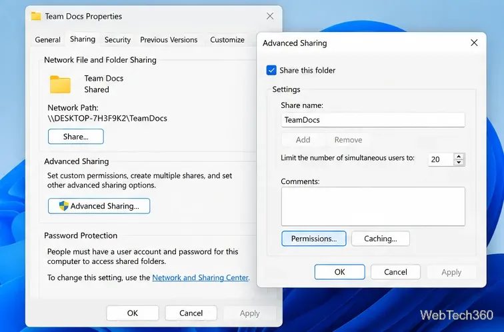This screenshot has width=504, height=332.
Task: Click the large Team Docs folder icon
Action: click(x=60, y=84)
